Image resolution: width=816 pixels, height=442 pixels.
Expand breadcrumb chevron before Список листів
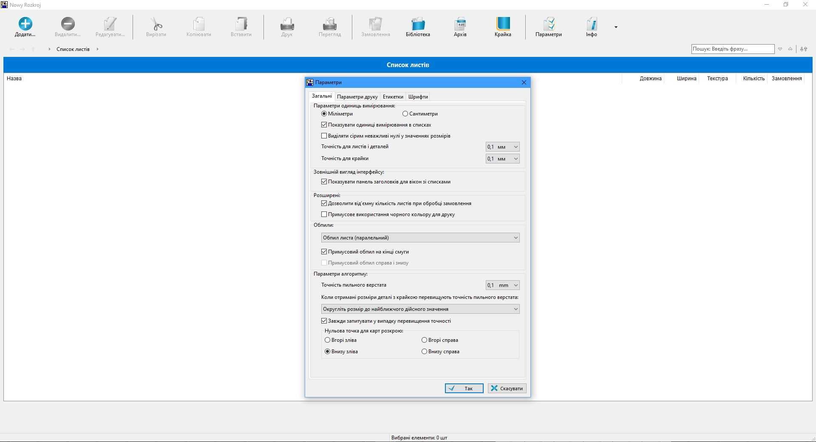tap(49, 49)
